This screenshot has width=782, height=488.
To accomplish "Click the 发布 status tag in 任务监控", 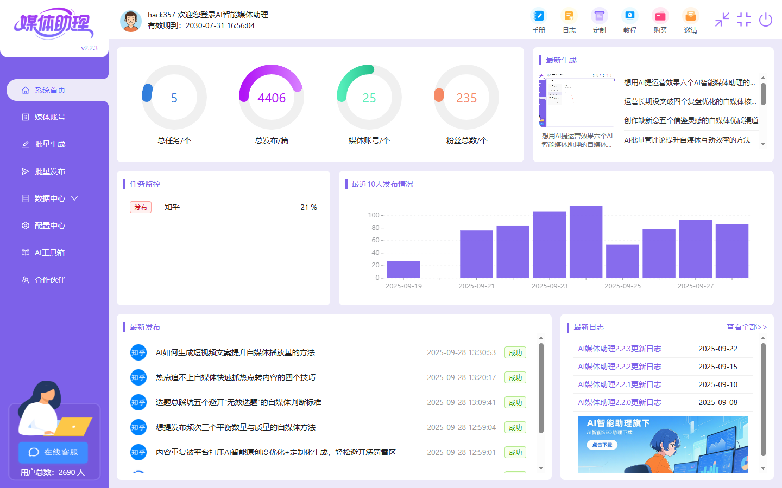I will pos(140,207).
